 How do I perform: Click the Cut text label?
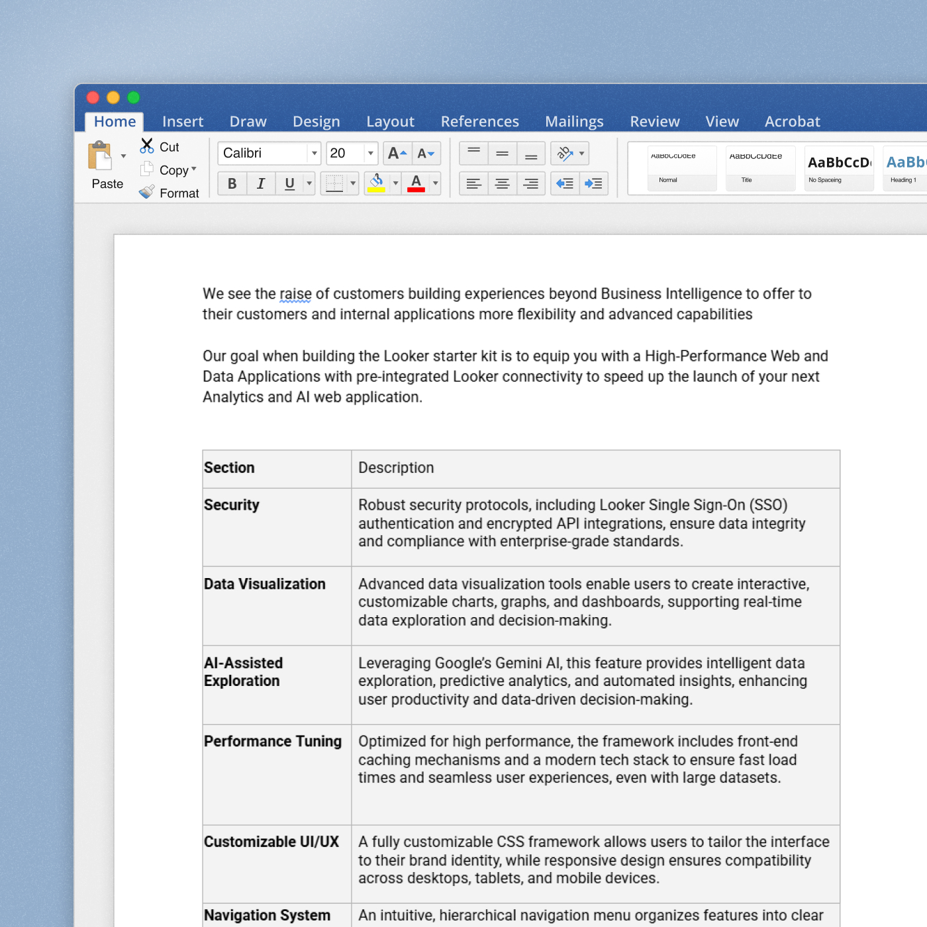(170, 147)
